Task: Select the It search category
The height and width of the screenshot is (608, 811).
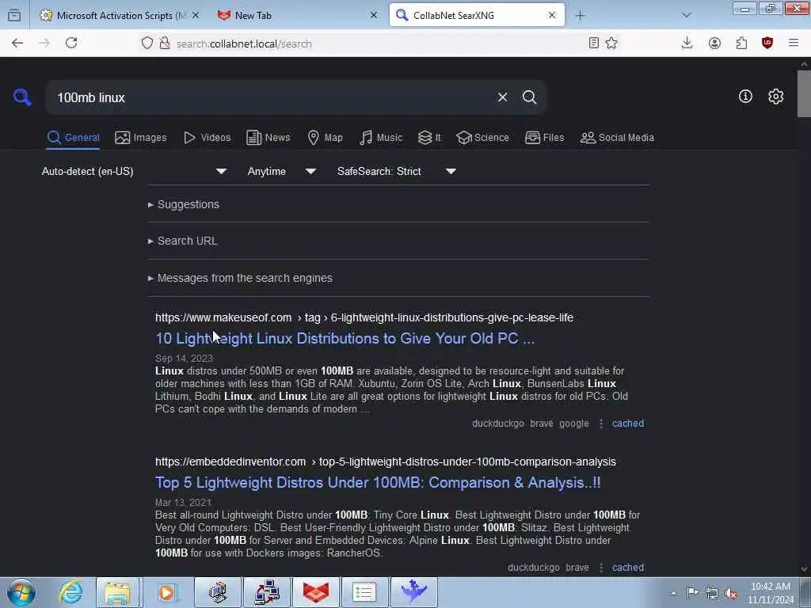Action: point(429,138)
